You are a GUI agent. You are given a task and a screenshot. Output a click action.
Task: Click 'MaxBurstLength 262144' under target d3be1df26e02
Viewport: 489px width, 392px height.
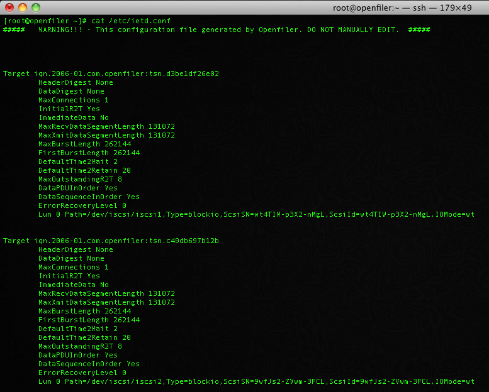click(85, 144)
